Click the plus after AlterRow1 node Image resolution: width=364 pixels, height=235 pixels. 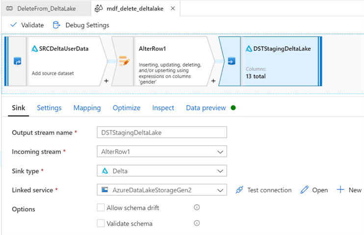[x=213, y=81]
